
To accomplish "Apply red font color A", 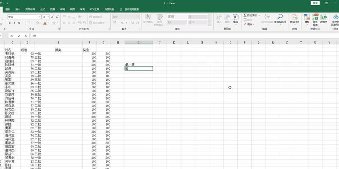I will click(x=45, y=23).
